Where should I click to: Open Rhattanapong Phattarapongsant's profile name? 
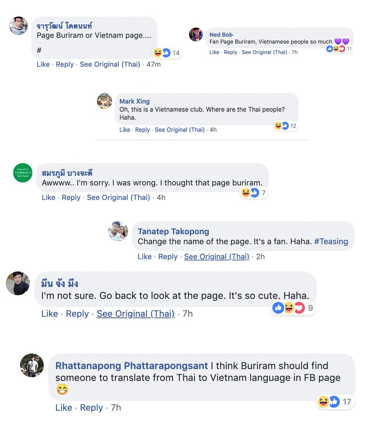tap(131, 366)
